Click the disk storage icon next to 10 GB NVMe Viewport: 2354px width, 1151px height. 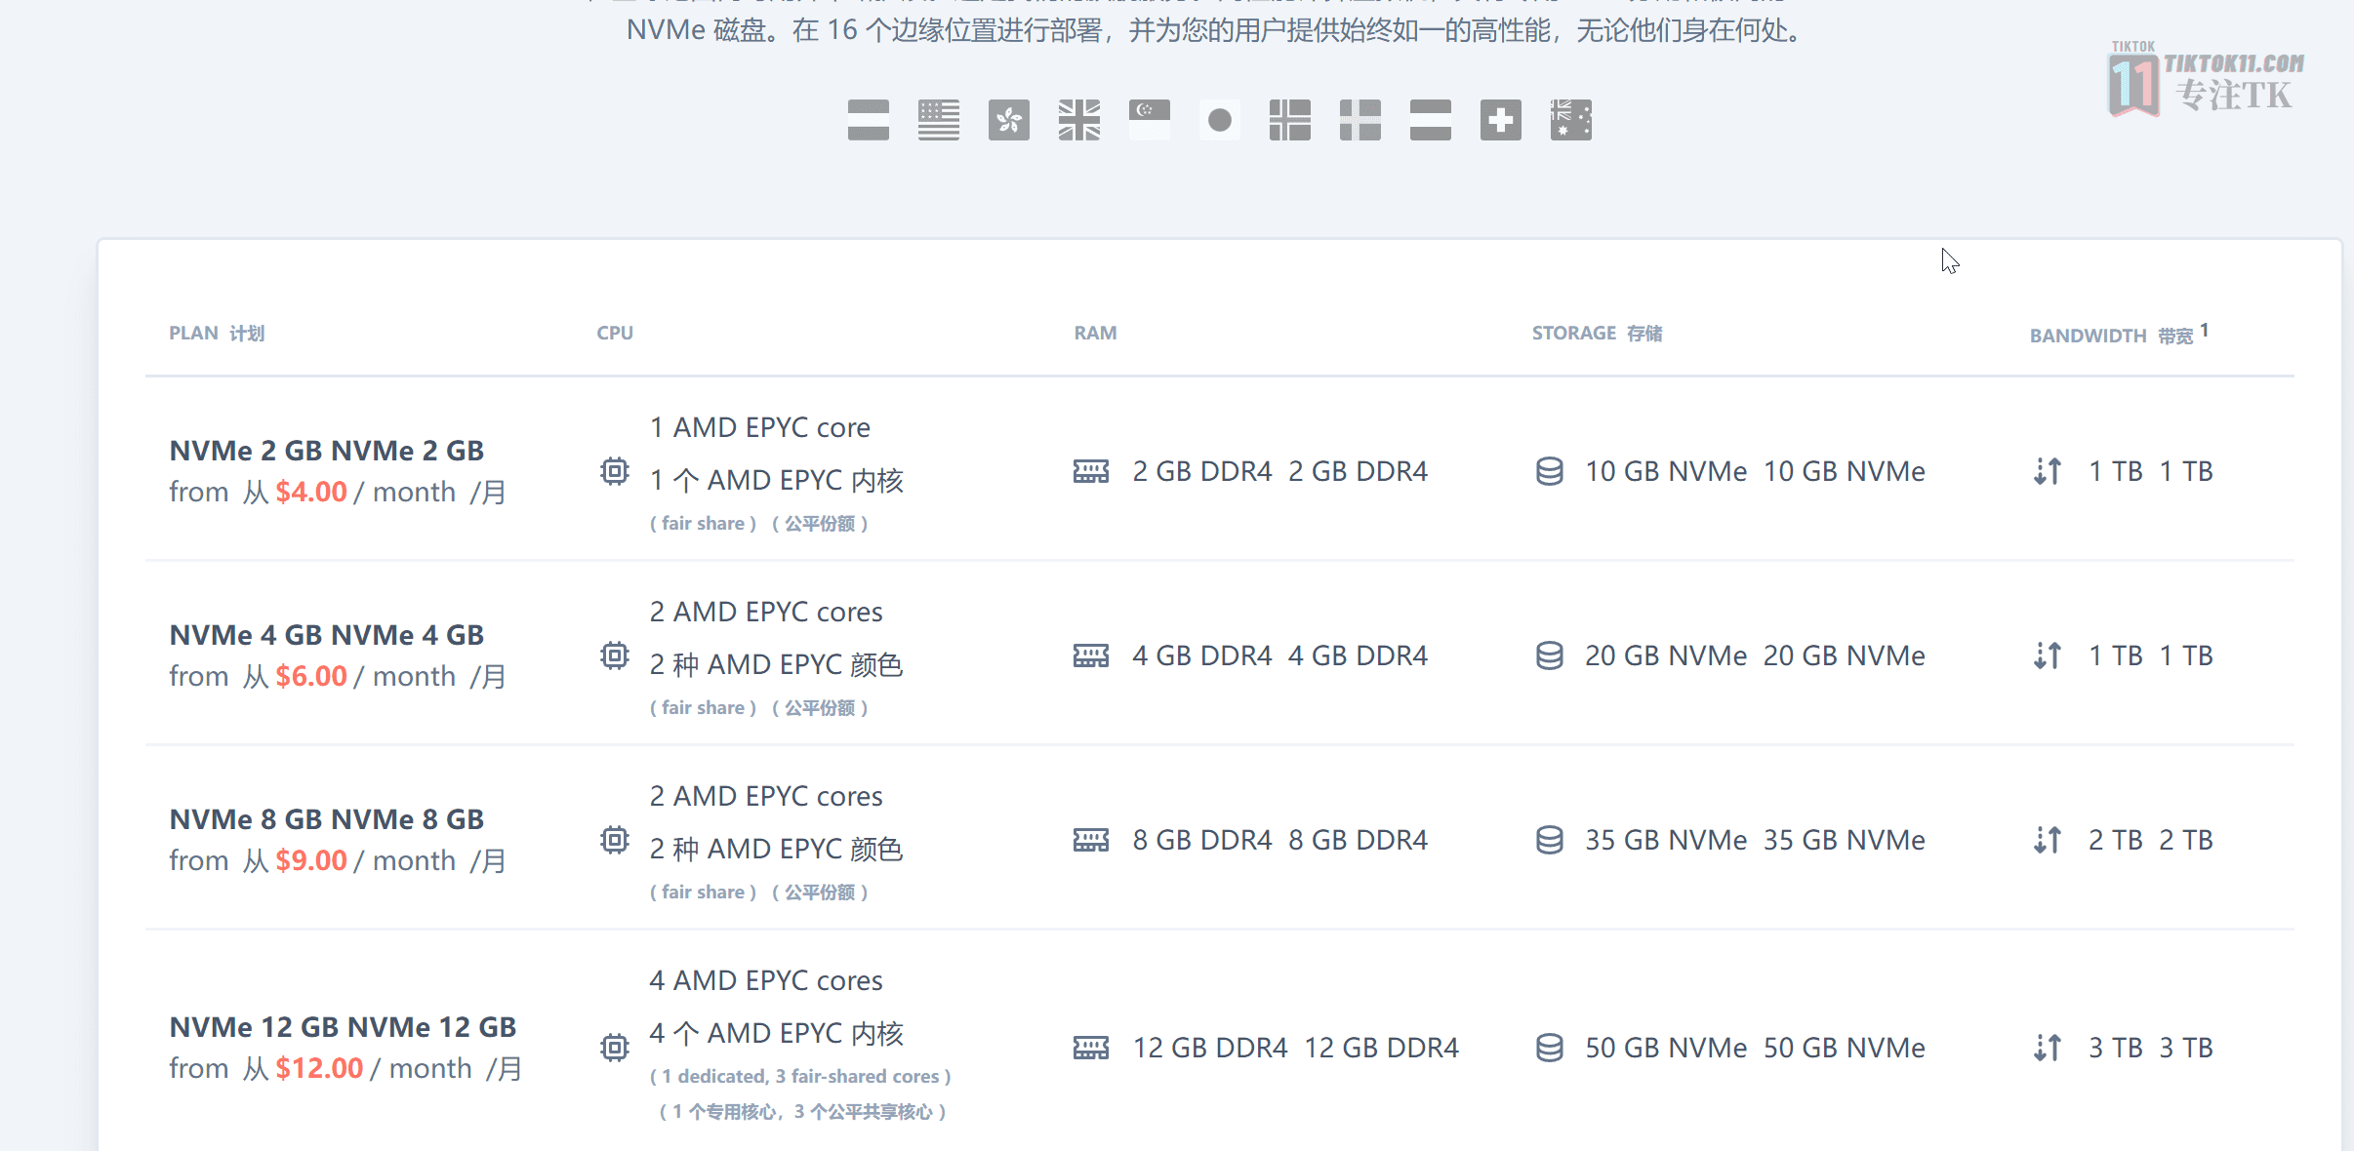1550,472
